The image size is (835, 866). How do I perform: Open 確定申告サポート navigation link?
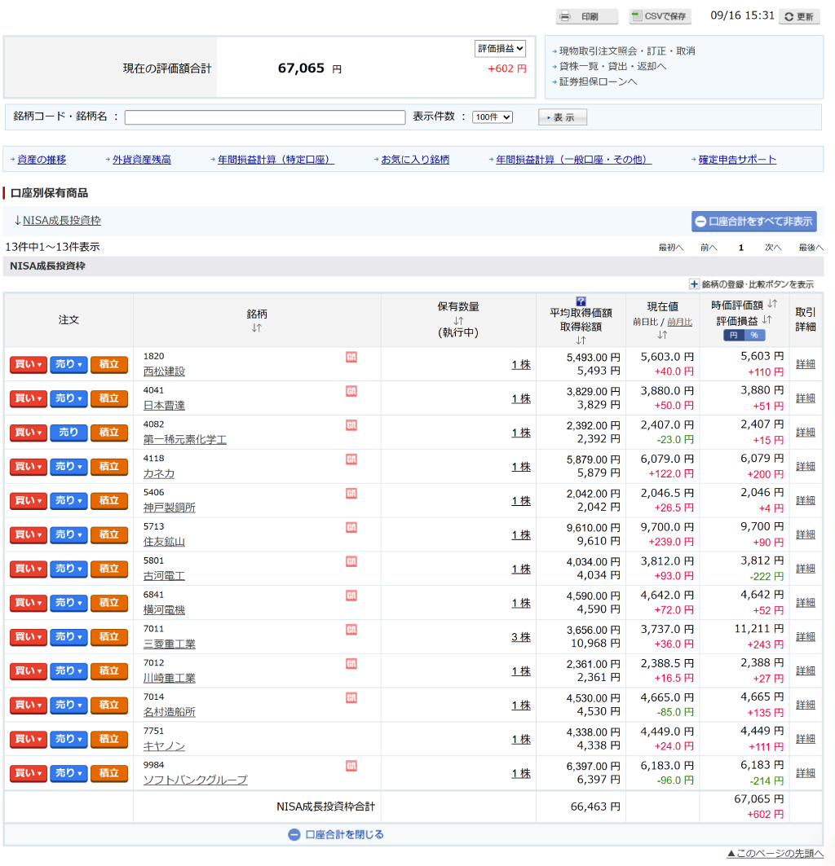(x=737, y=160)
